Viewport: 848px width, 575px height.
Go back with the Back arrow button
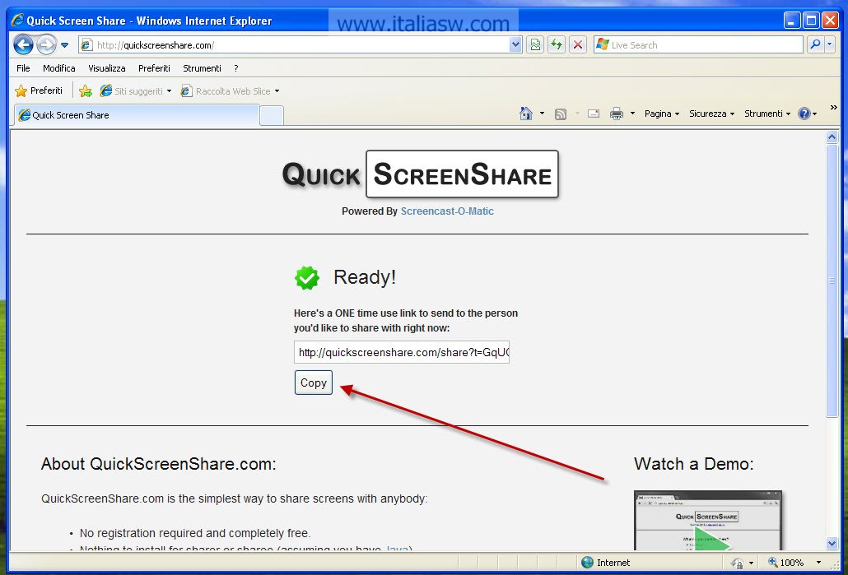(x=23, y=45)
